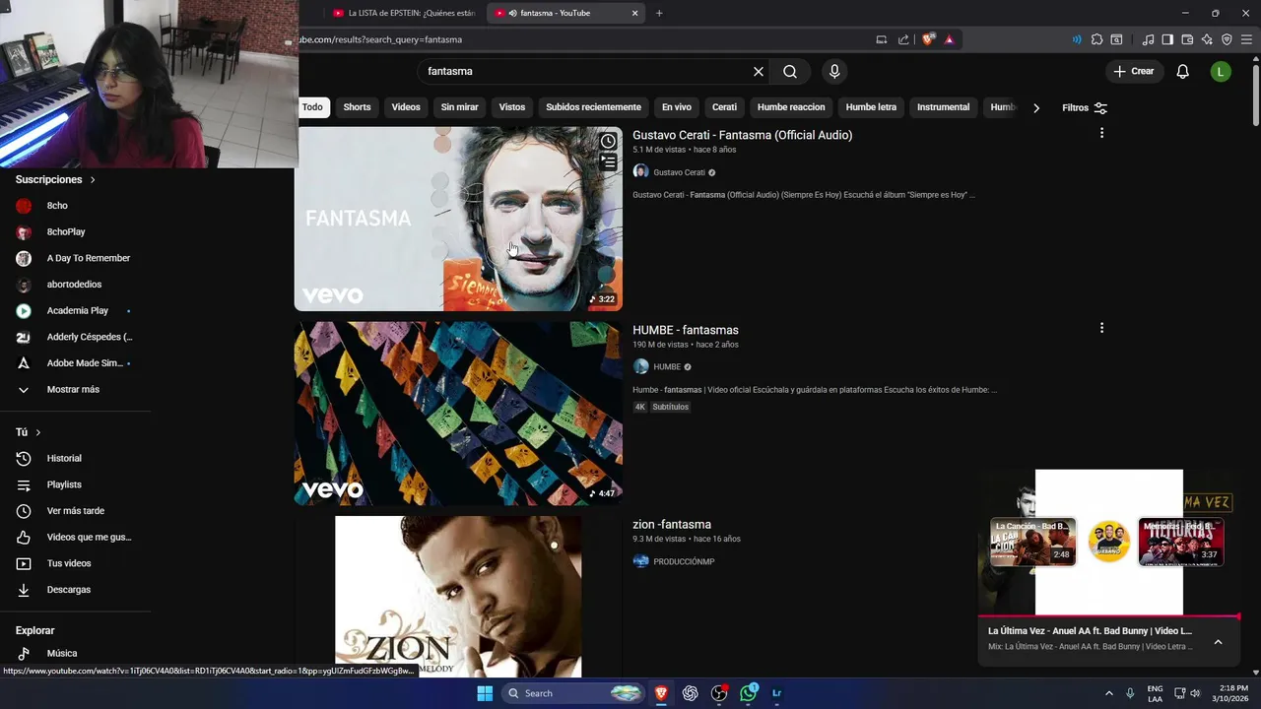Open options menu for HUMBE fantasmas video
This screenshot has width=1261, height=709.
pos(1101,328)
